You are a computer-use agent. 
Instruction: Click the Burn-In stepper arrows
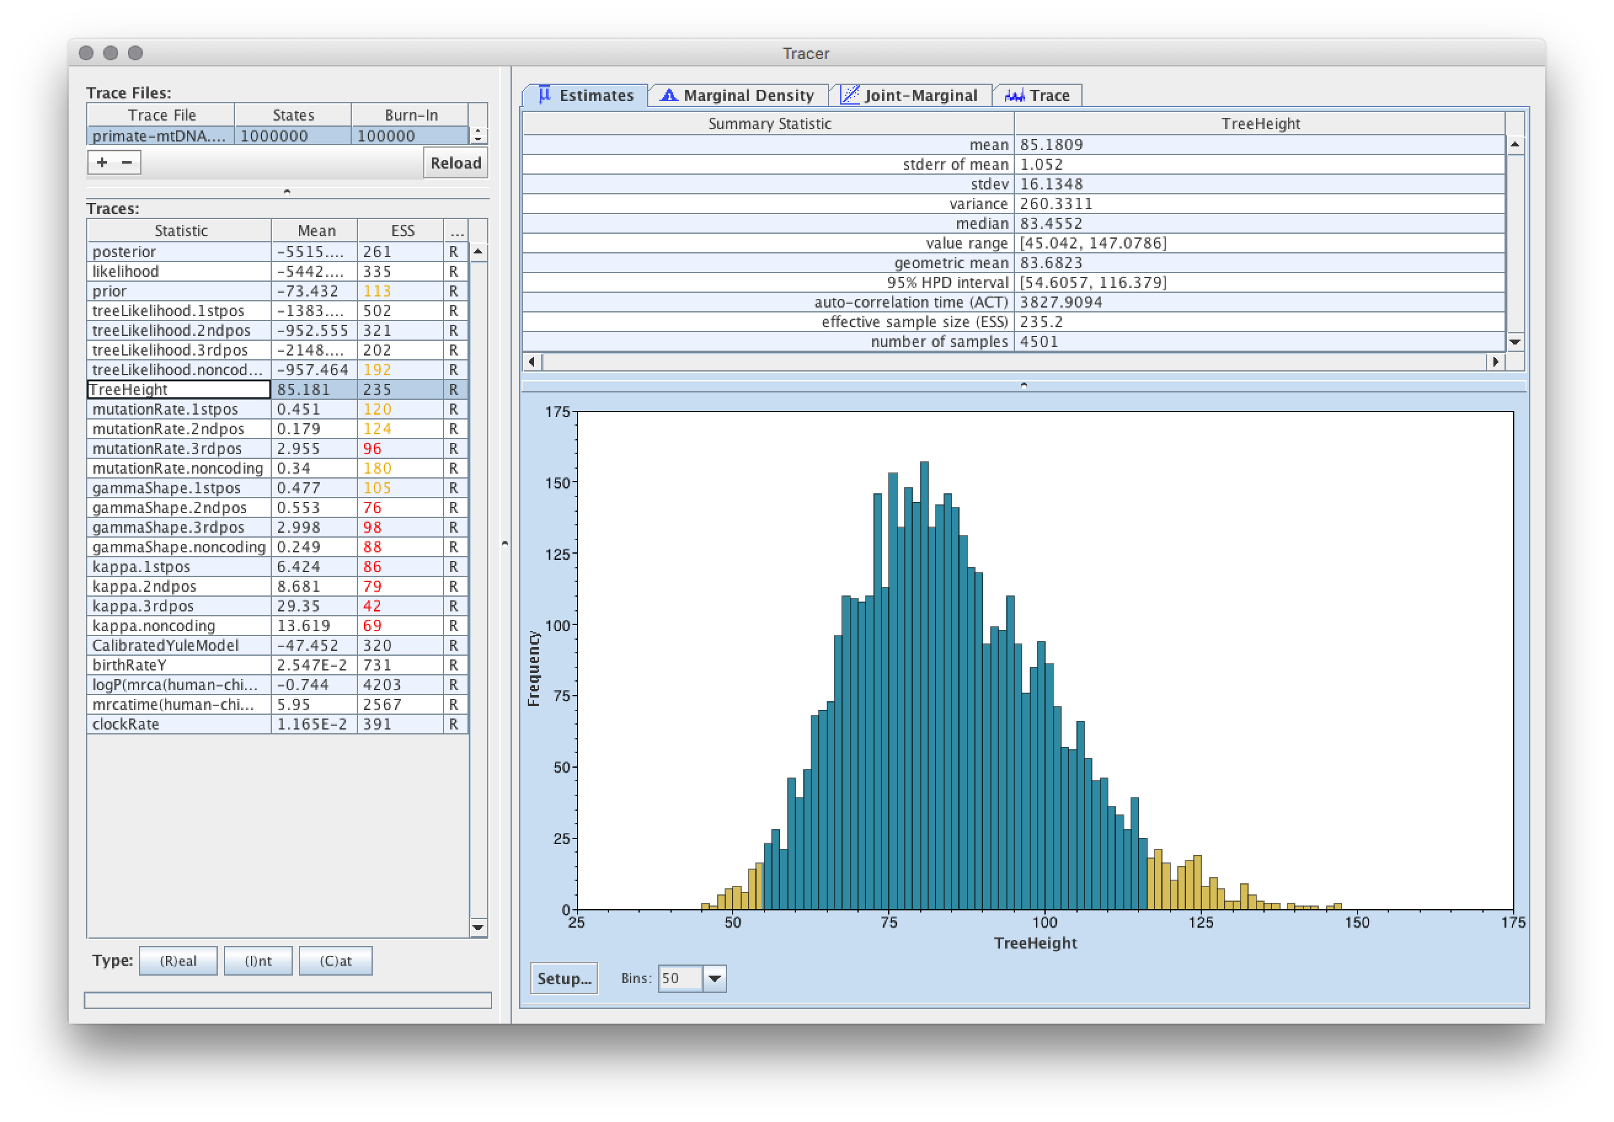[x=478, y=135]
